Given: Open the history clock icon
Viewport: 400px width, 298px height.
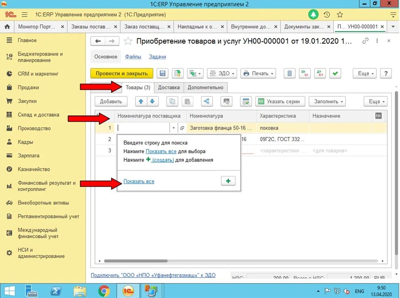Looking at the screenshot, I should coord(327,15).
